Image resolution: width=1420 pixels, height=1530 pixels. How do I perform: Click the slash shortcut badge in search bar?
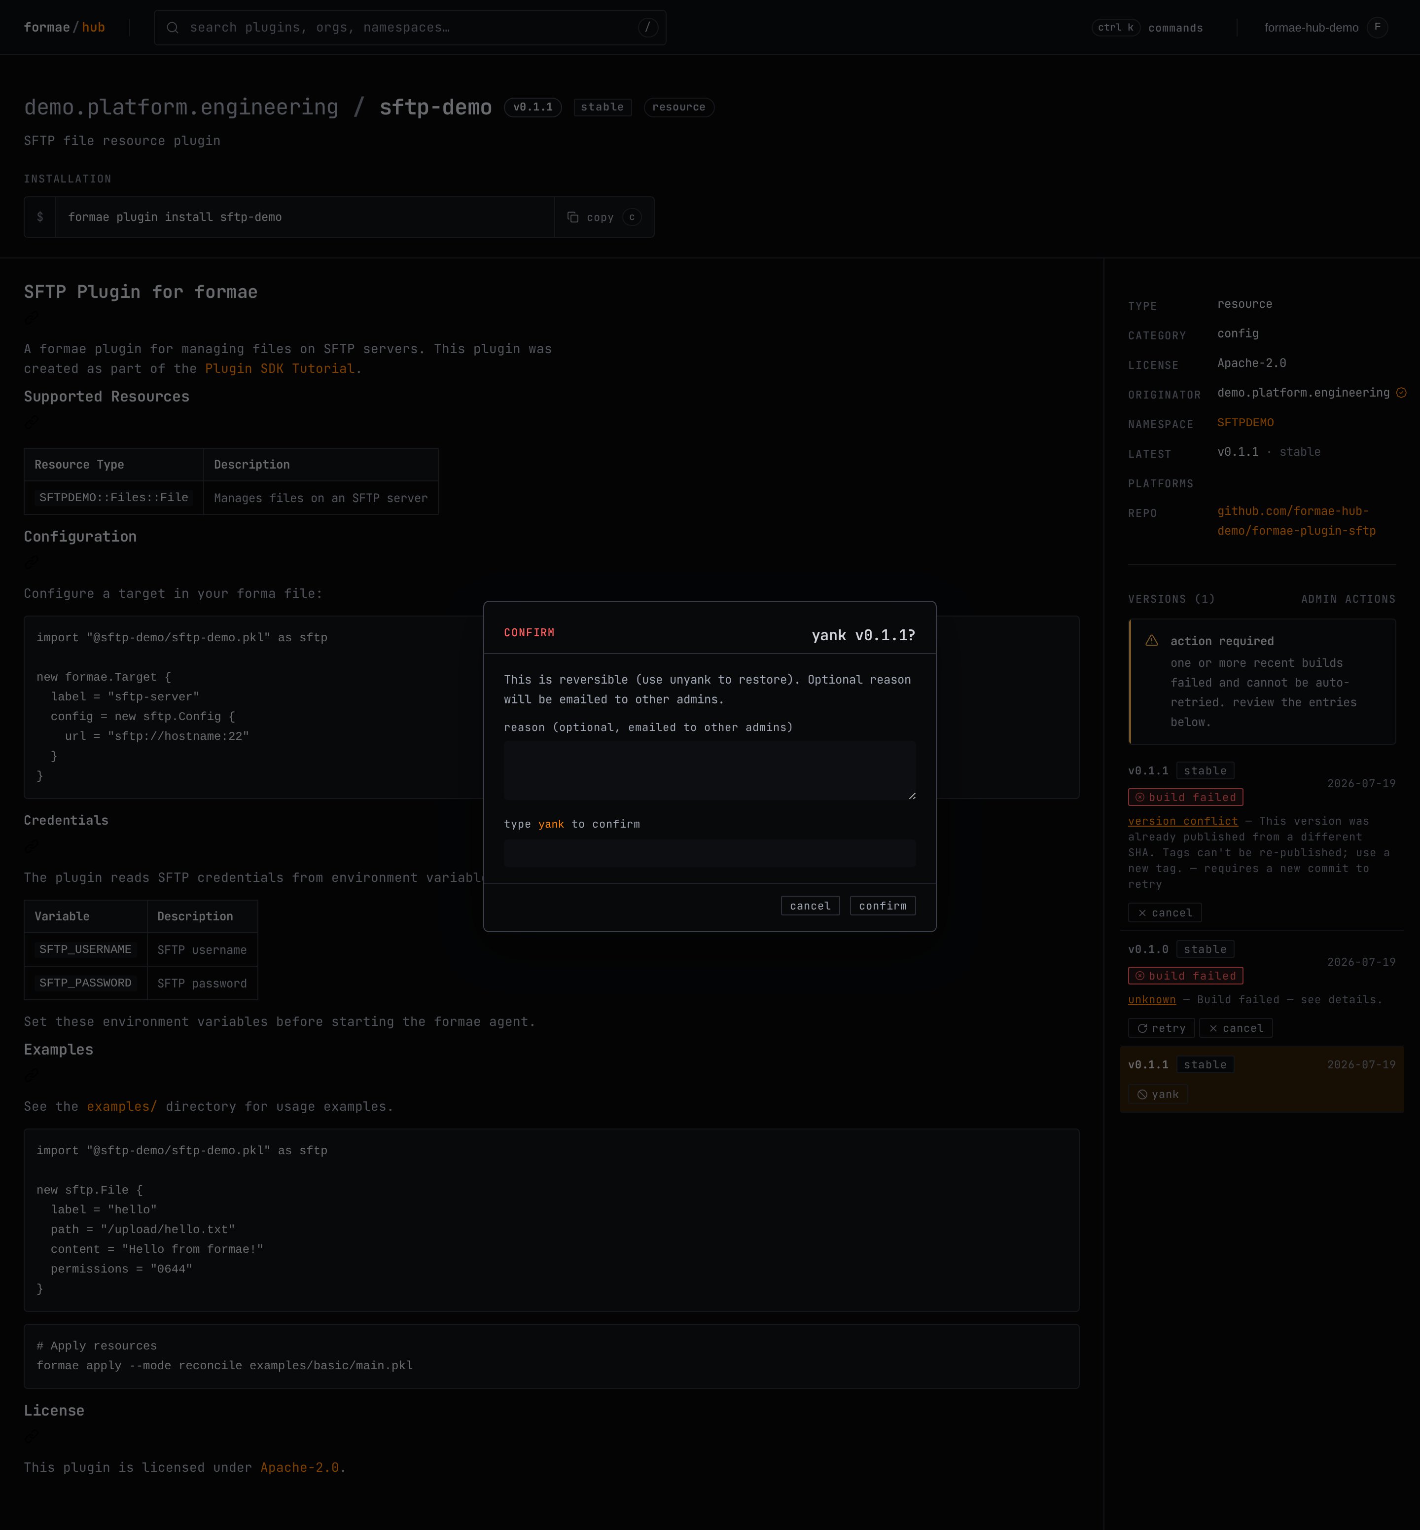pos(648,28)
